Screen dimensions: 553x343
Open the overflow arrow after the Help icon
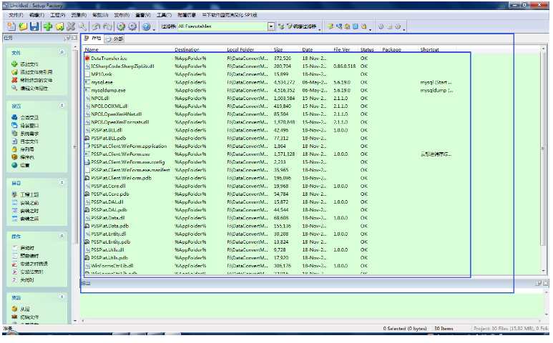pyautogui.click(x=154, y=29)
